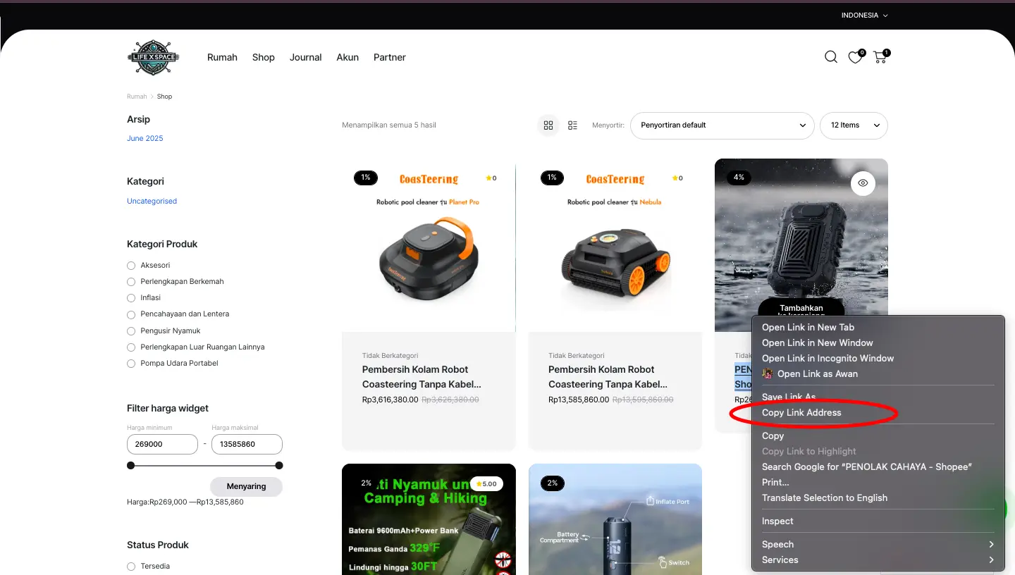Click the Menyaring filter button

tap(246, 486)
